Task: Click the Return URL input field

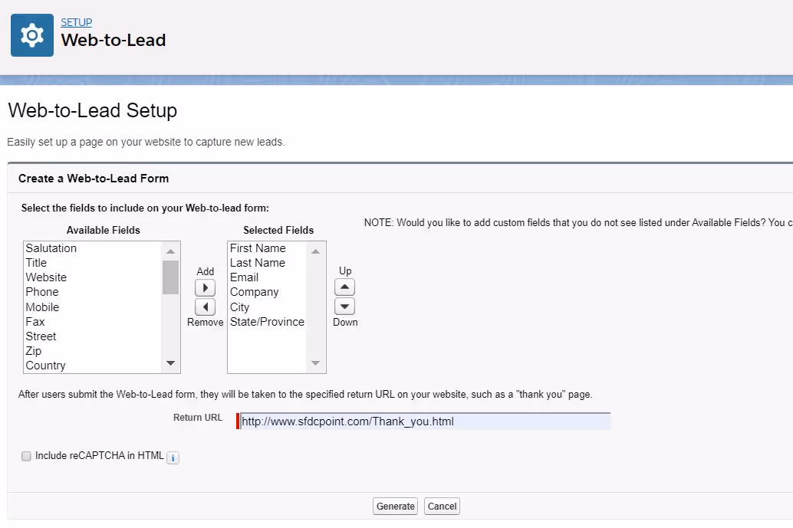Action: click(x=422, y=421)
